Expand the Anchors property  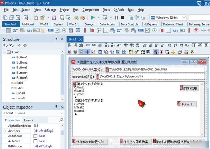pos(5,131)
